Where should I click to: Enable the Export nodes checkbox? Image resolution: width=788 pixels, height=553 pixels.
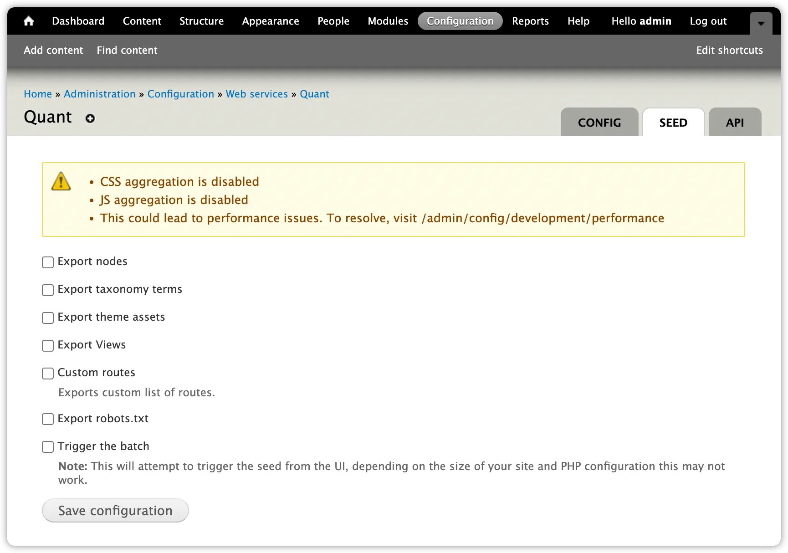point(47,262)
